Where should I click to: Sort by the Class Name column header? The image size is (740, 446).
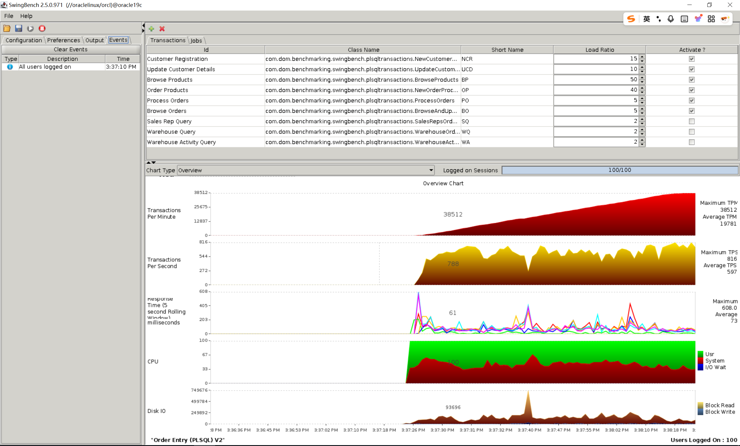(363, 50)
